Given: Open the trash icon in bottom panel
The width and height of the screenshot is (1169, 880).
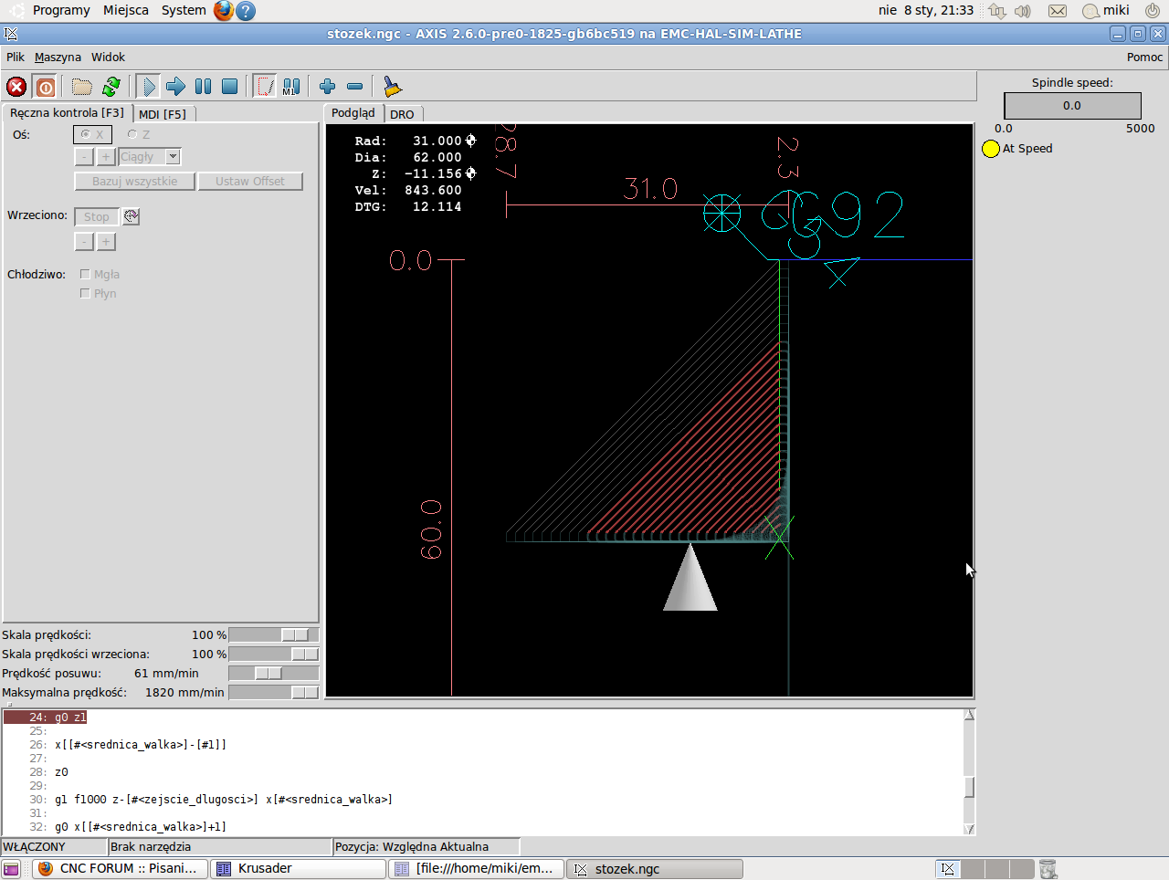Looking at the screenshot, I should click(1048, 869).
